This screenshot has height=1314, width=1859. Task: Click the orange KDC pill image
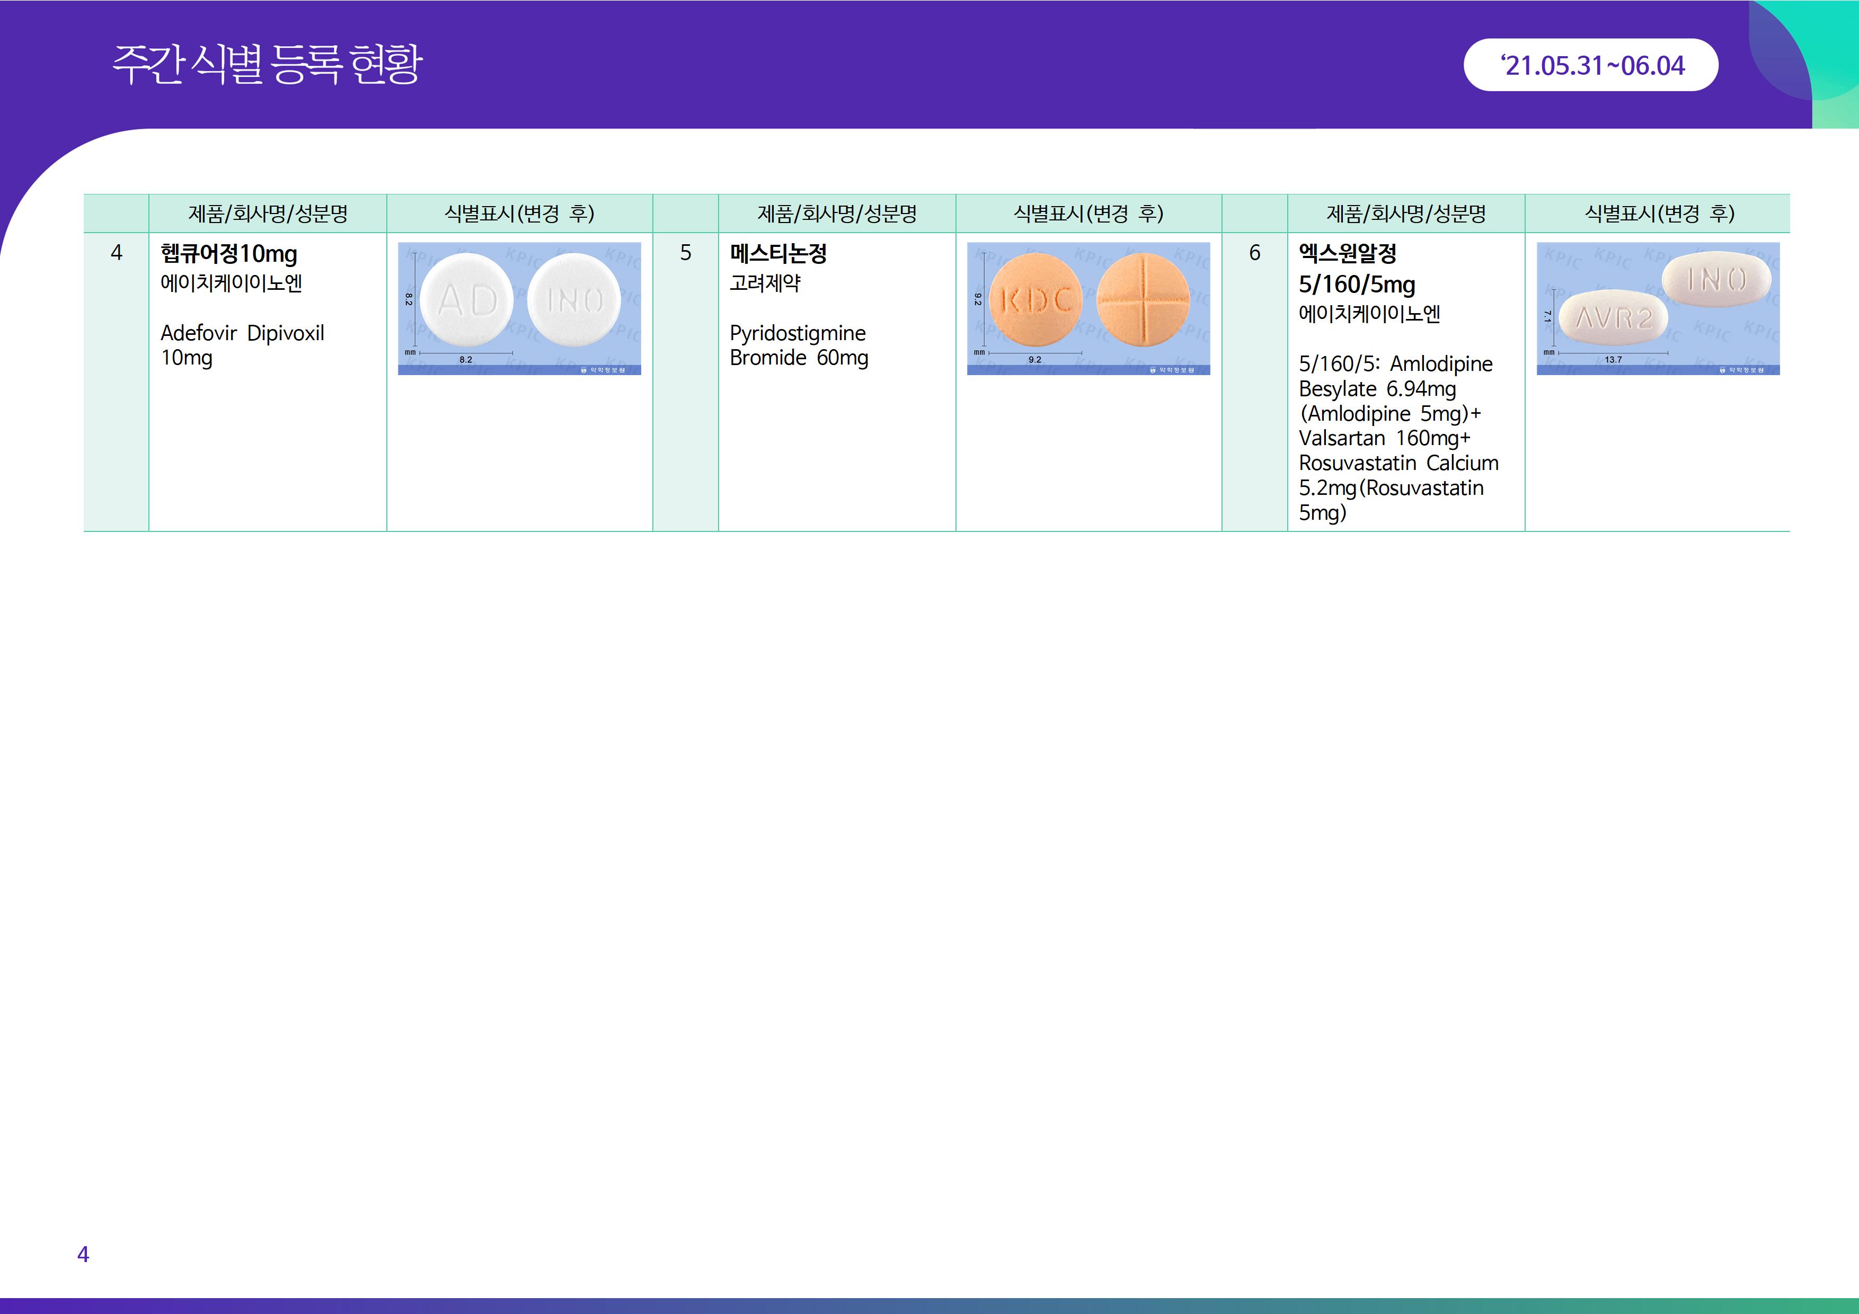pos(1035,300)
